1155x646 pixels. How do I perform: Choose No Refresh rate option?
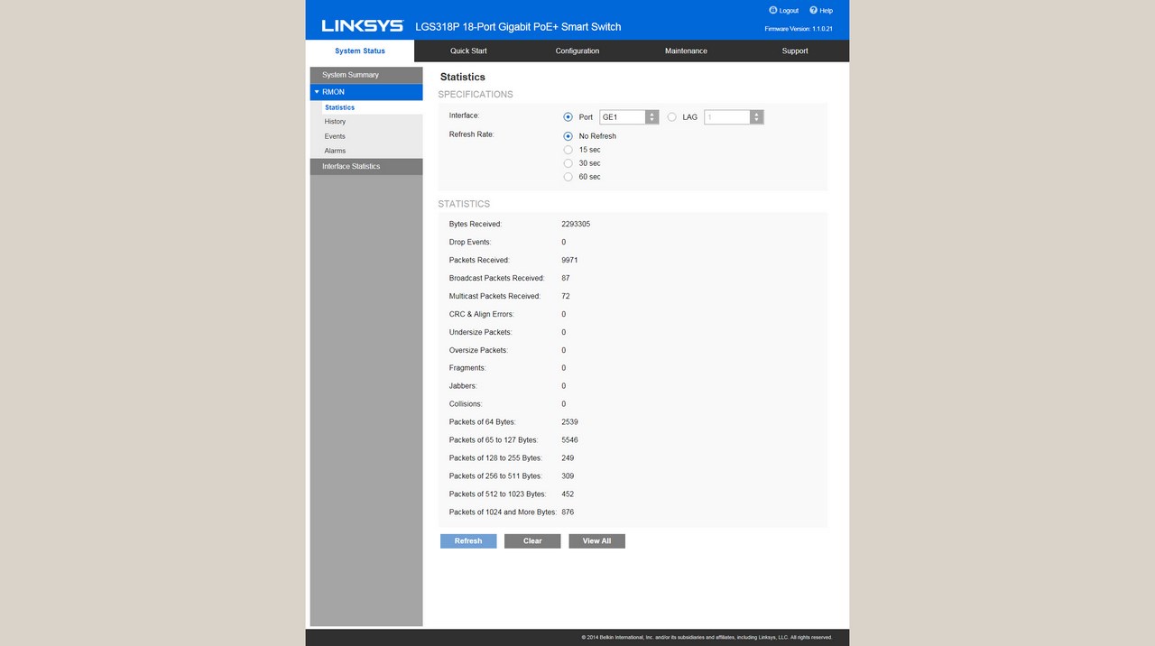pos(568,136)
